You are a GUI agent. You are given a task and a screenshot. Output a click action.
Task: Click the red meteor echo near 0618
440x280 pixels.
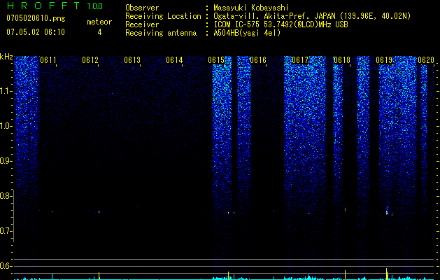click(345, 209)
